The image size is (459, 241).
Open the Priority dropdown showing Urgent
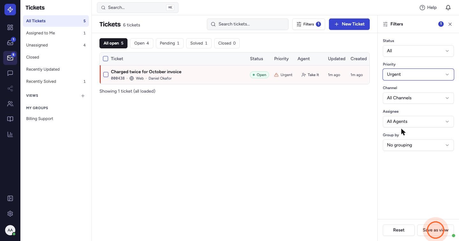tap(418, 74)
